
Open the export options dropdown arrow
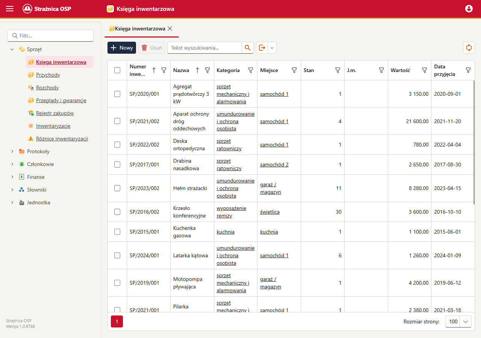click(272, 48)
